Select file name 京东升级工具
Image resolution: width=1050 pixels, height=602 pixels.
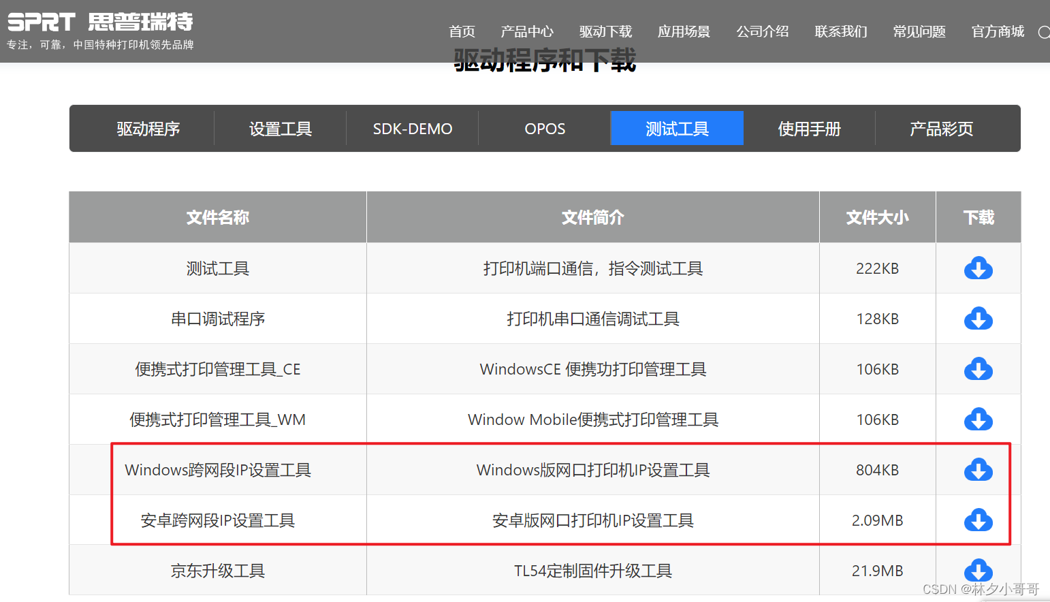click(218, 571)
